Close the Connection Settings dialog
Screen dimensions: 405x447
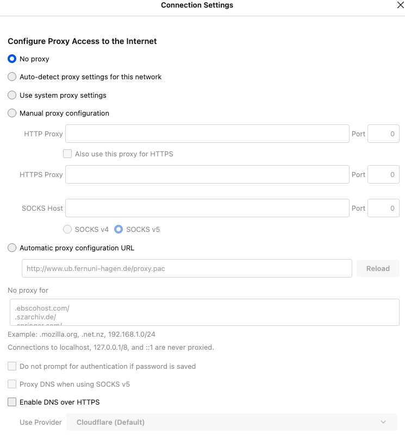(x=400, y=5)
